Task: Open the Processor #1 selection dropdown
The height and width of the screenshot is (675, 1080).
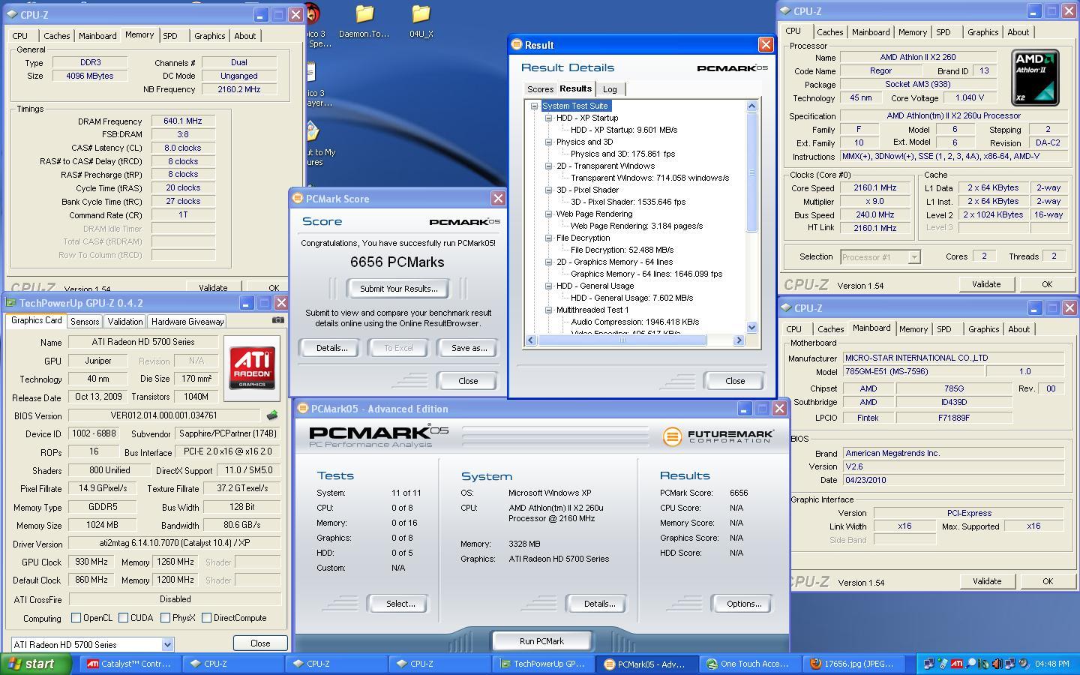Action: pyautogui.click(x=913, y=257)
